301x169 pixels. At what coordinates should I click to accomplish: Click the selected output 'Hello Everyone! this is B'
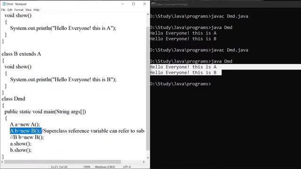(183, 73)
